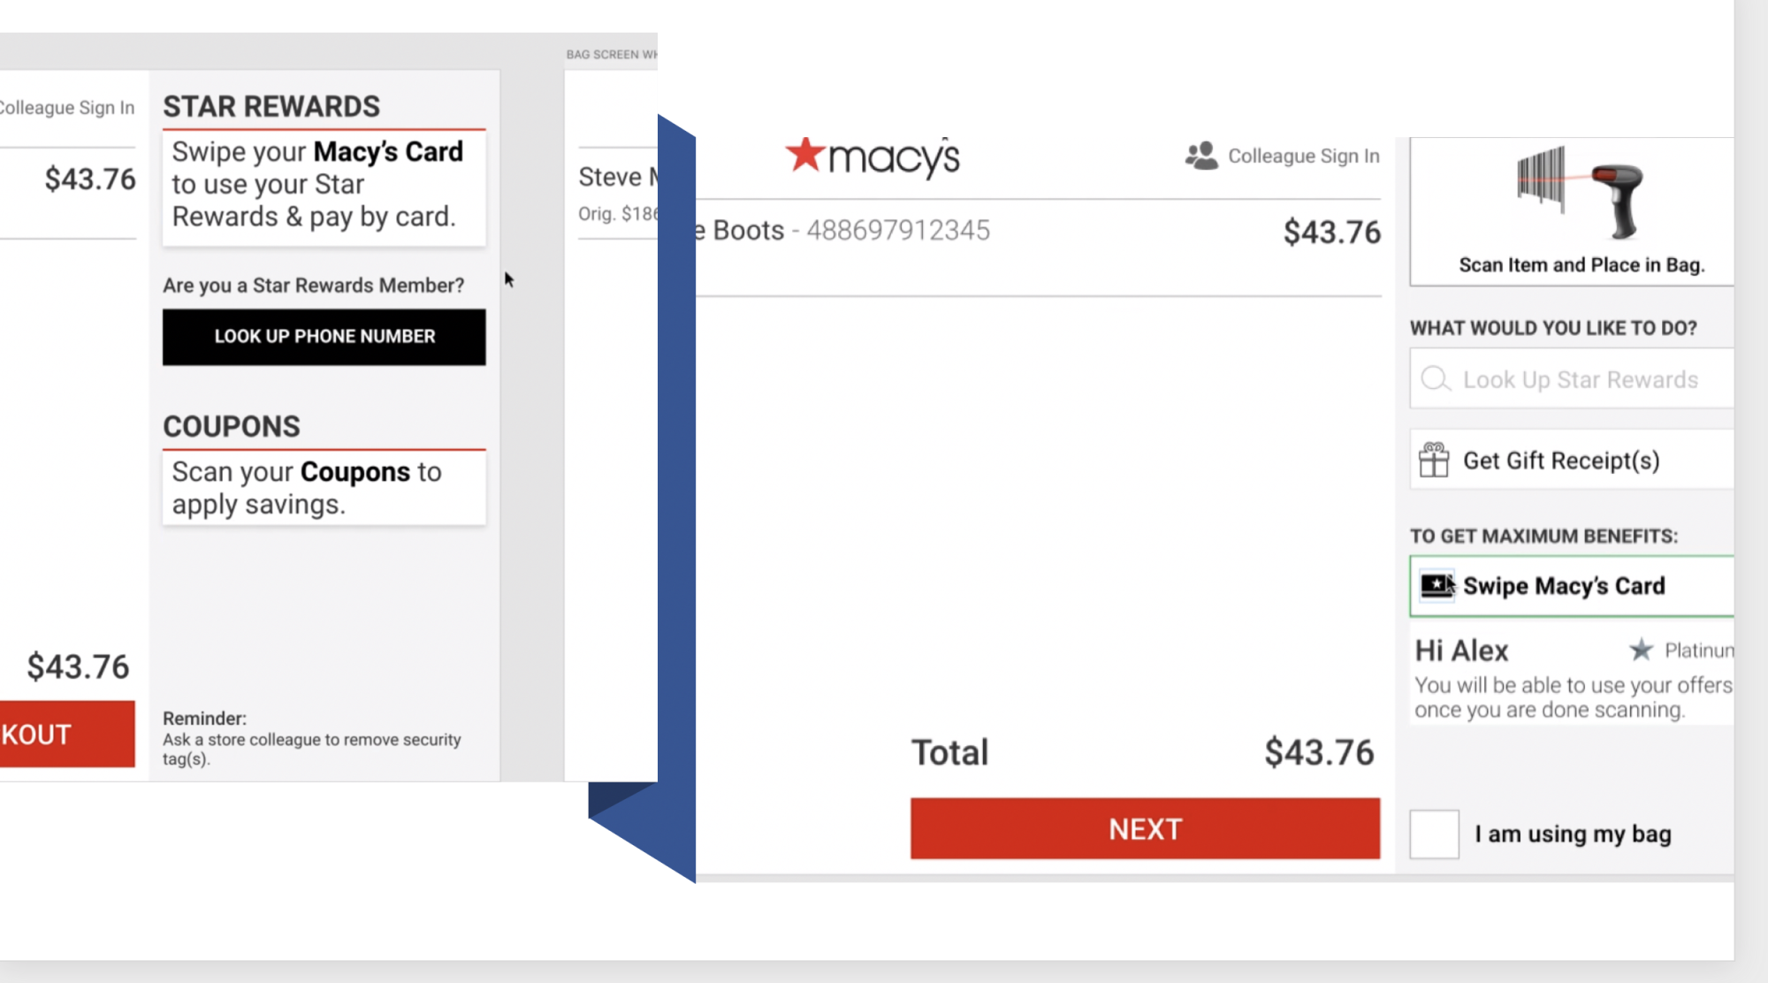
Task: Click the red NEXT button
Action: coord(1145,828)
